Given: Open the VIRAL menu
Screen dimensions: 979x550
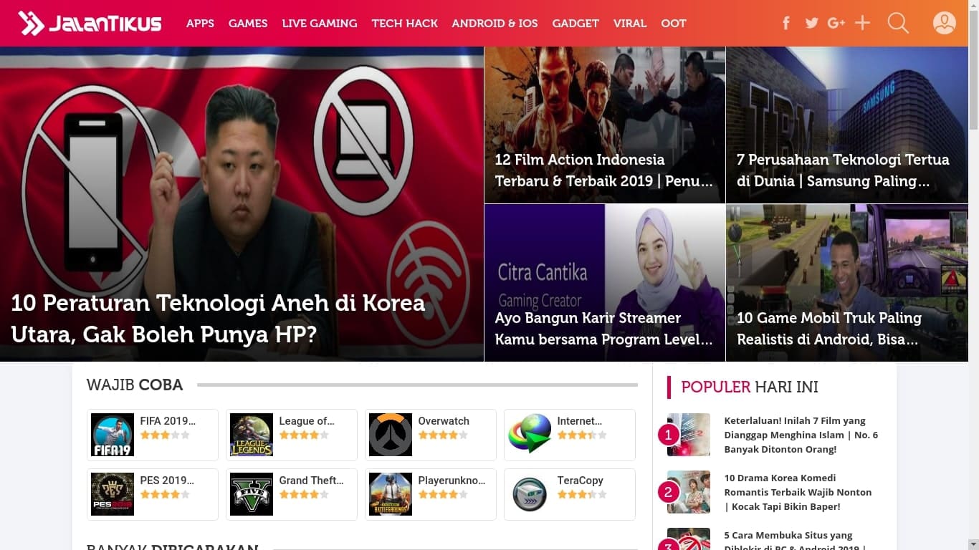Looking at the screenshot, I should tap(630, 24).
